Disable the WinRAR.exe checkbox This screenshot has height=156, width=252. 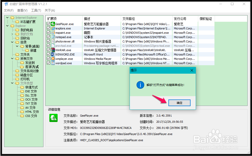click(x=48, y=50)
